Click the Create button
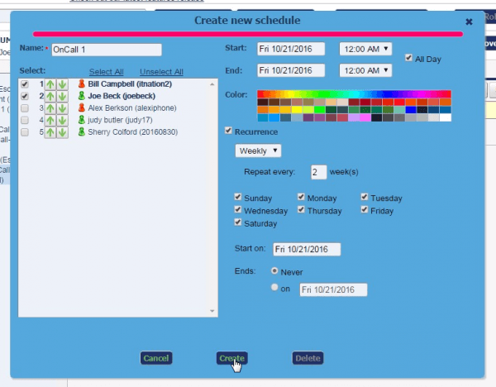The width and height of the screenshot is (496, 387). [232, 358]
